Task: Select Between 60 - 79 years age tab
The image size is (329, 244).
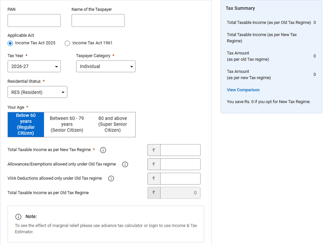Action: 67,124
